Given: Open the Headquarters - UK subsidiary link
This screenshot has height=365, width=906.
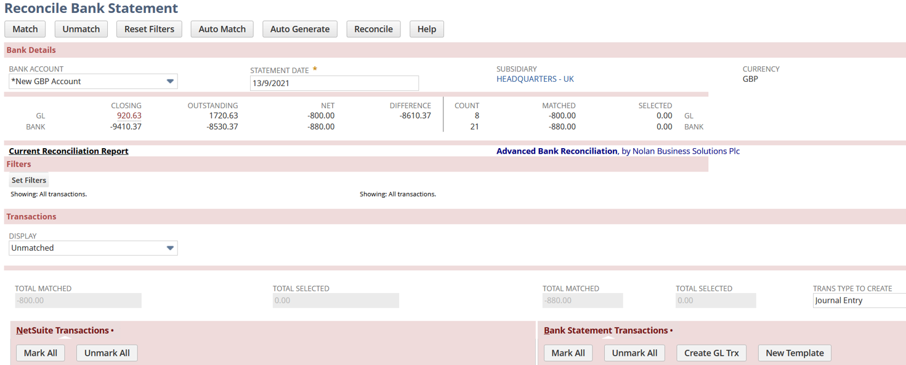Looking at the screenshot, I should pos(535,79).
